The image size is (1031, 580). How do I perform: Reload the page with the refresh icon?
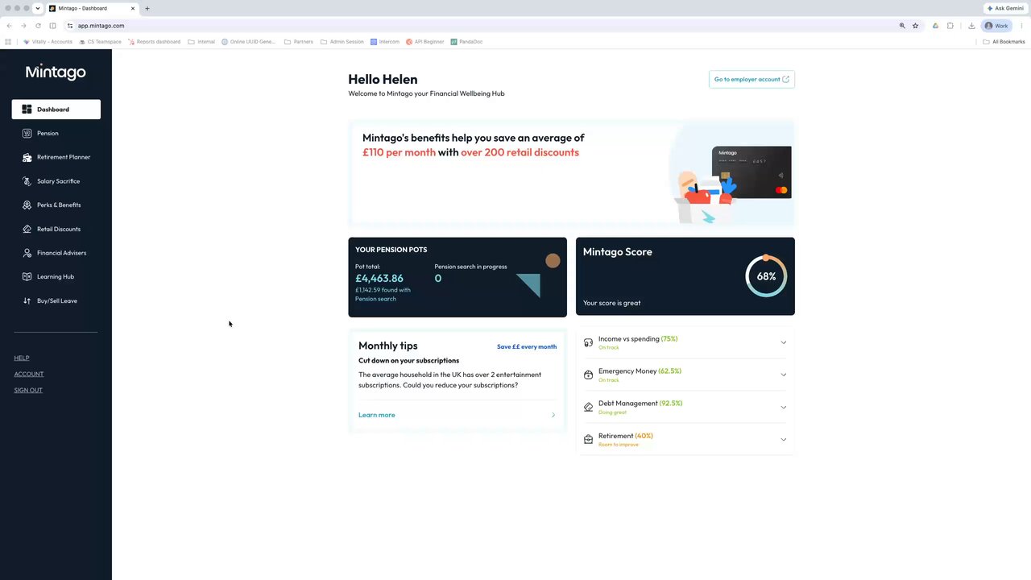tap(38, 26)
